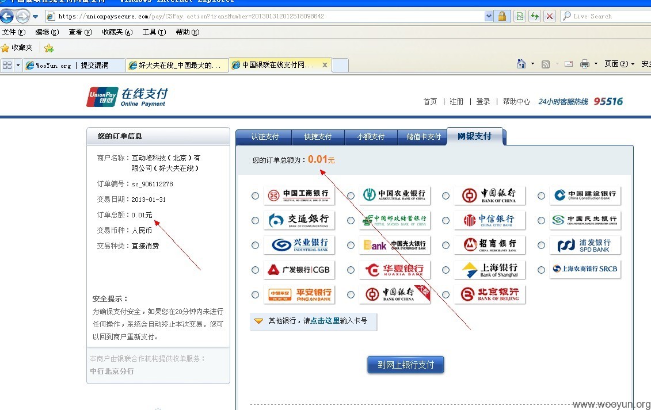This screenshot has width=651, height=410.
Task: Click the 平安银行 logo
Action: [299, 294]
